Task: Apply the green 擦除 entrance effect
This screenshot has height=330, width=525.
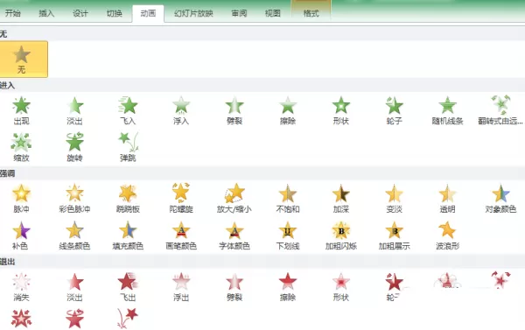Action: (x=288, y=110)
